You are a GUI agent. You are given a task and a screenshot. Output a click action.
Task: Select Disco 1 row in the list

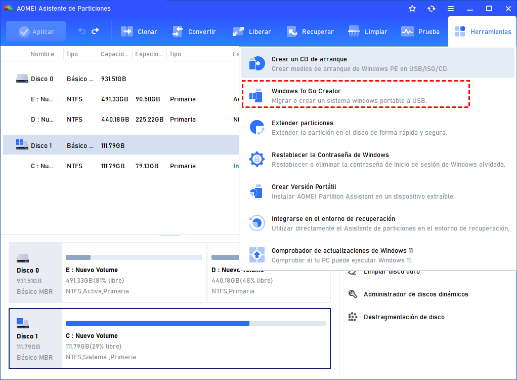(x=121, y=145)
